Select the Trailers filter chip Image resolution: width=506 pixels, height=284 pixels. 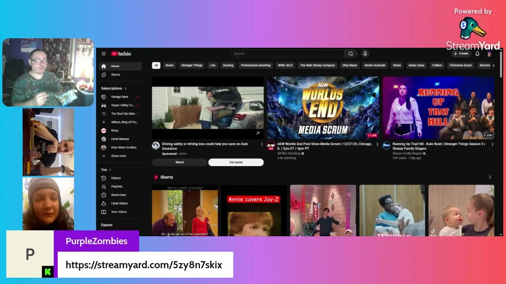point(437,65)
